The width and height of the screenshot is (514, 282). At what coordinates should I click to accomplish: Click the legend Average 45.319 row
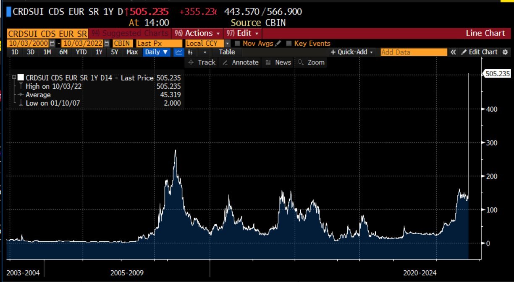click(99, 95)
